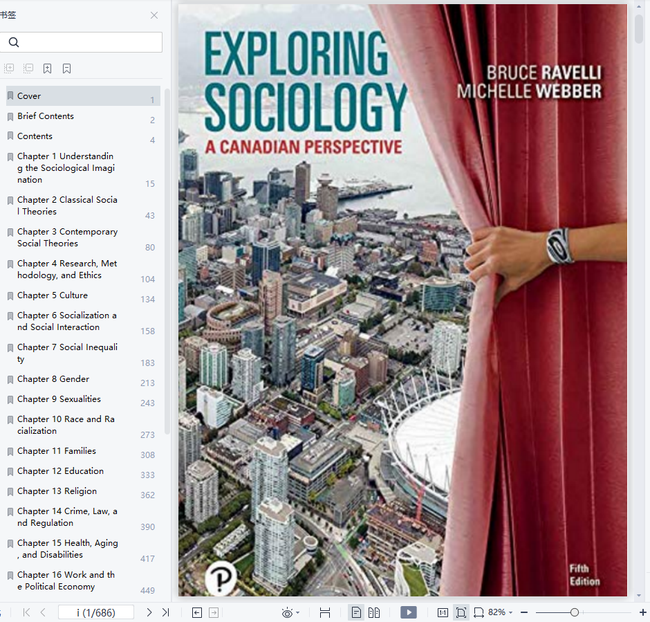The width and height of the screenshot is (650, 622).
Task: Click the zoom slider handle
Action: [x=575, y=612]
